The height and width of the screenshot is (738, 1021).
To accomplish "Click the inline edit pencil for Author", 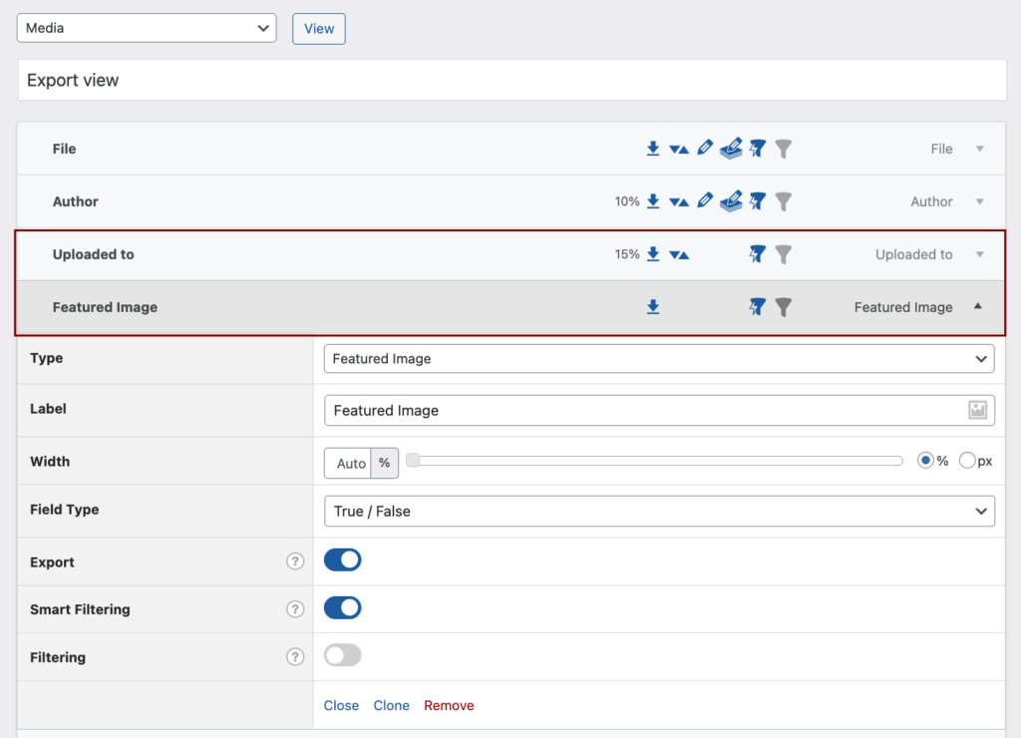I will point(705,200).
